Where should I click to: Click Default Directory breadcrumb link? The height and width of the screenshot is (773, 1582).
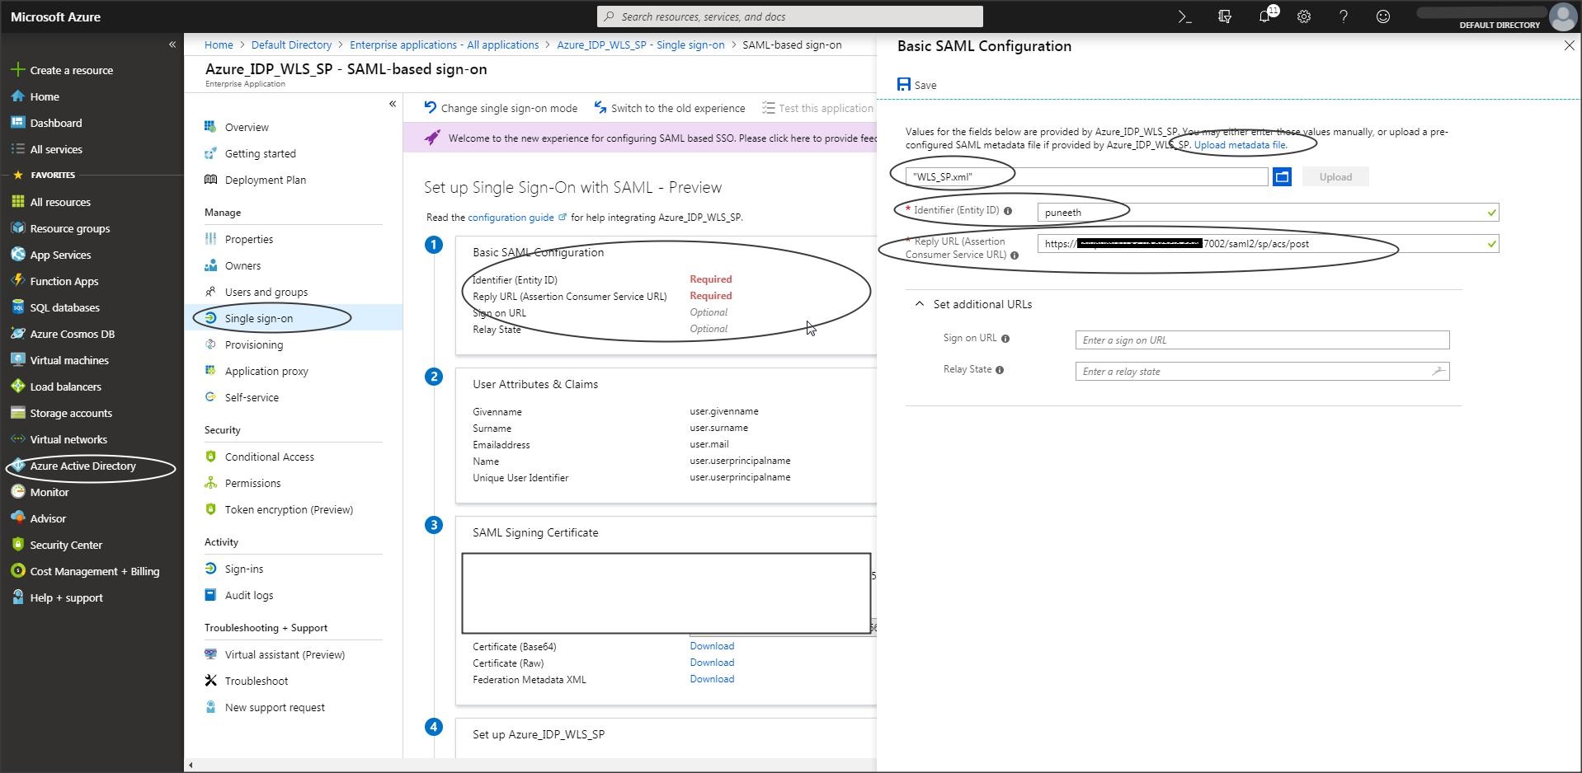(291, 45)
